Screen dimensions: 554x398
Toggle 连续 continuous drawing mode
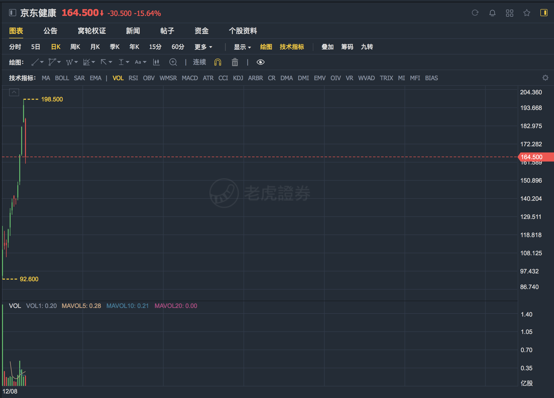point(199,62)
